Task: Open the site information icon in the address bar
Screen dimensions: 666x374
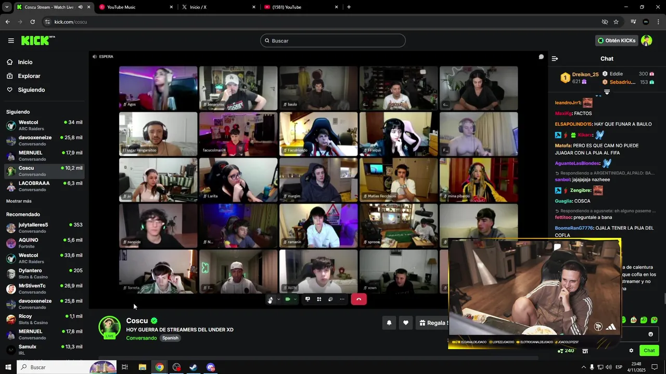Action: coord(47,22)
